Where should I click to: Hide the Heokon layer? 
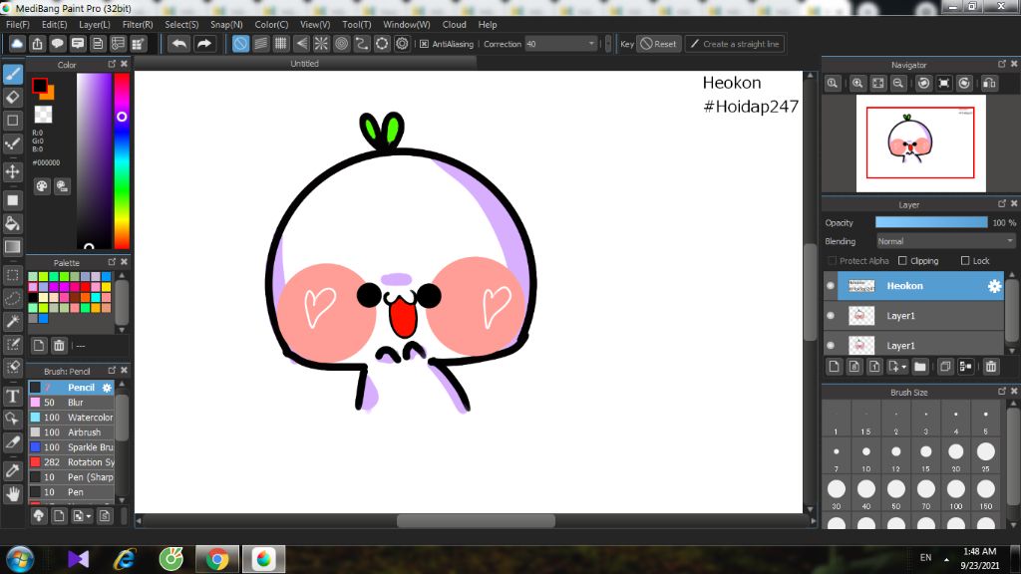point(831,286)
